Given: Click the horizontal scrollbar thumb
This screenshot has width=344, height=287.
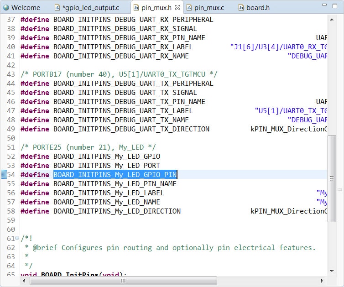Looking at the screenshot, I should pyautogui.click(x=122, y=281).
